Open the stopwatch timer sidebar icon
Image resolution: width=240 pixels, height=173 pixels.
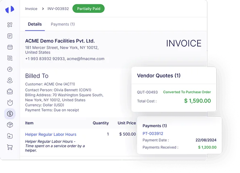point(10,103)
